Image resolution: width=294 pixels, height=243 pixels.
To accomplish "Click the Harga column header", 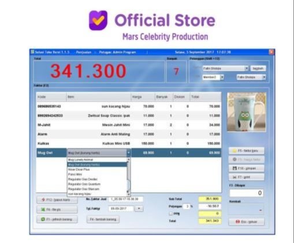I will coord(143,97).
